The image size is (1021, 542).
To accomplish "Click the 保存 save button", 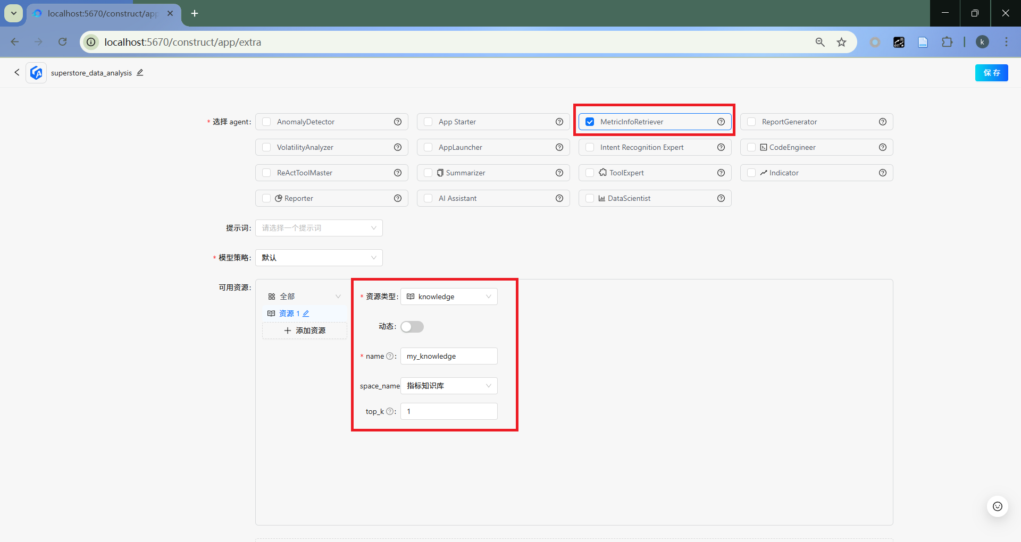I will [991, 73].
